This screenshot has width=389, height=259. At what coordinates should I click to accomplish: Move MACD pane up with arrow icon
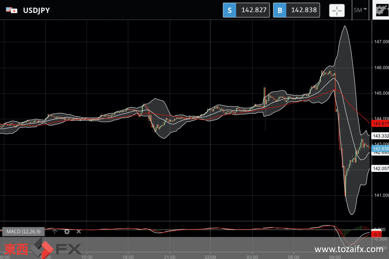tap(55, 231)
